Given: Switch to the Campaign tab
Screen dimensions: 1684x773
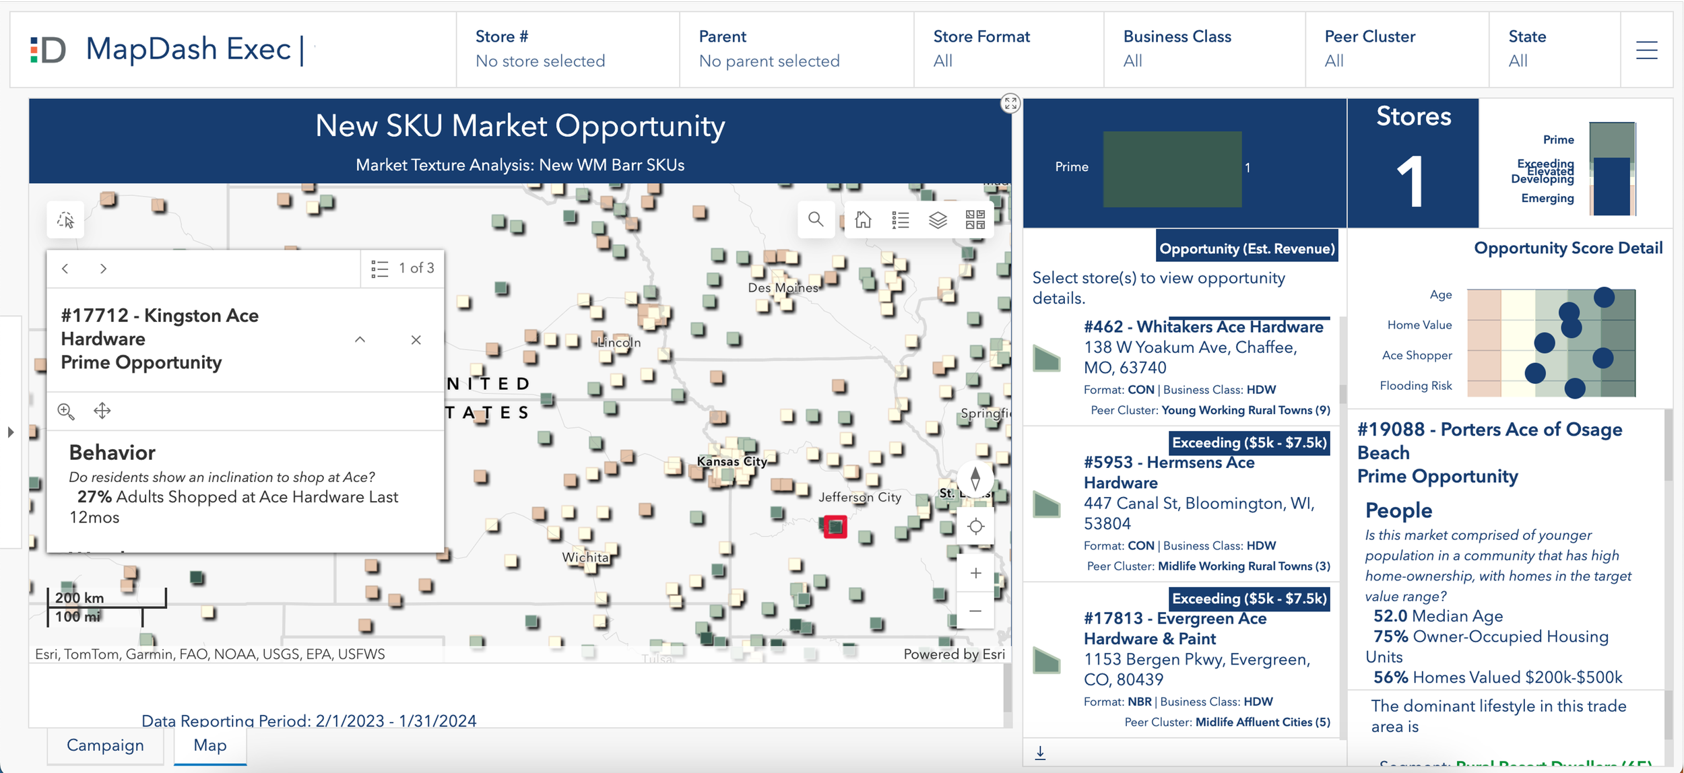Looking at the screenshot, I should coord(105,745).
